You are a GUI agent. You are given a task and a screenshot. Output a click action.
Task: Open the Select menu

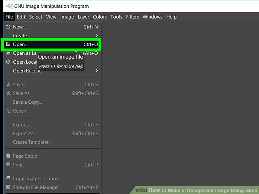[36, 17]
